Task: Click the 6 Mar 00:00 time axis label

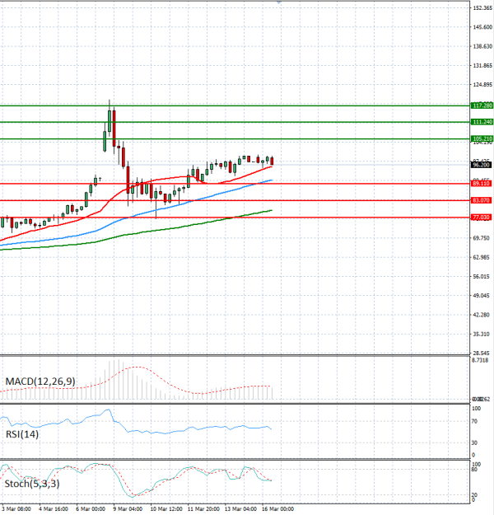Action: pyautogui.click(x=90, y=509)
